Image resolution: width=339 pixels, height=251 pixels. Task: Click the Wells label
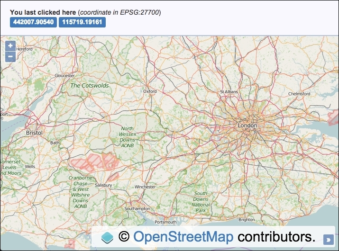click(x=30, y=167)
